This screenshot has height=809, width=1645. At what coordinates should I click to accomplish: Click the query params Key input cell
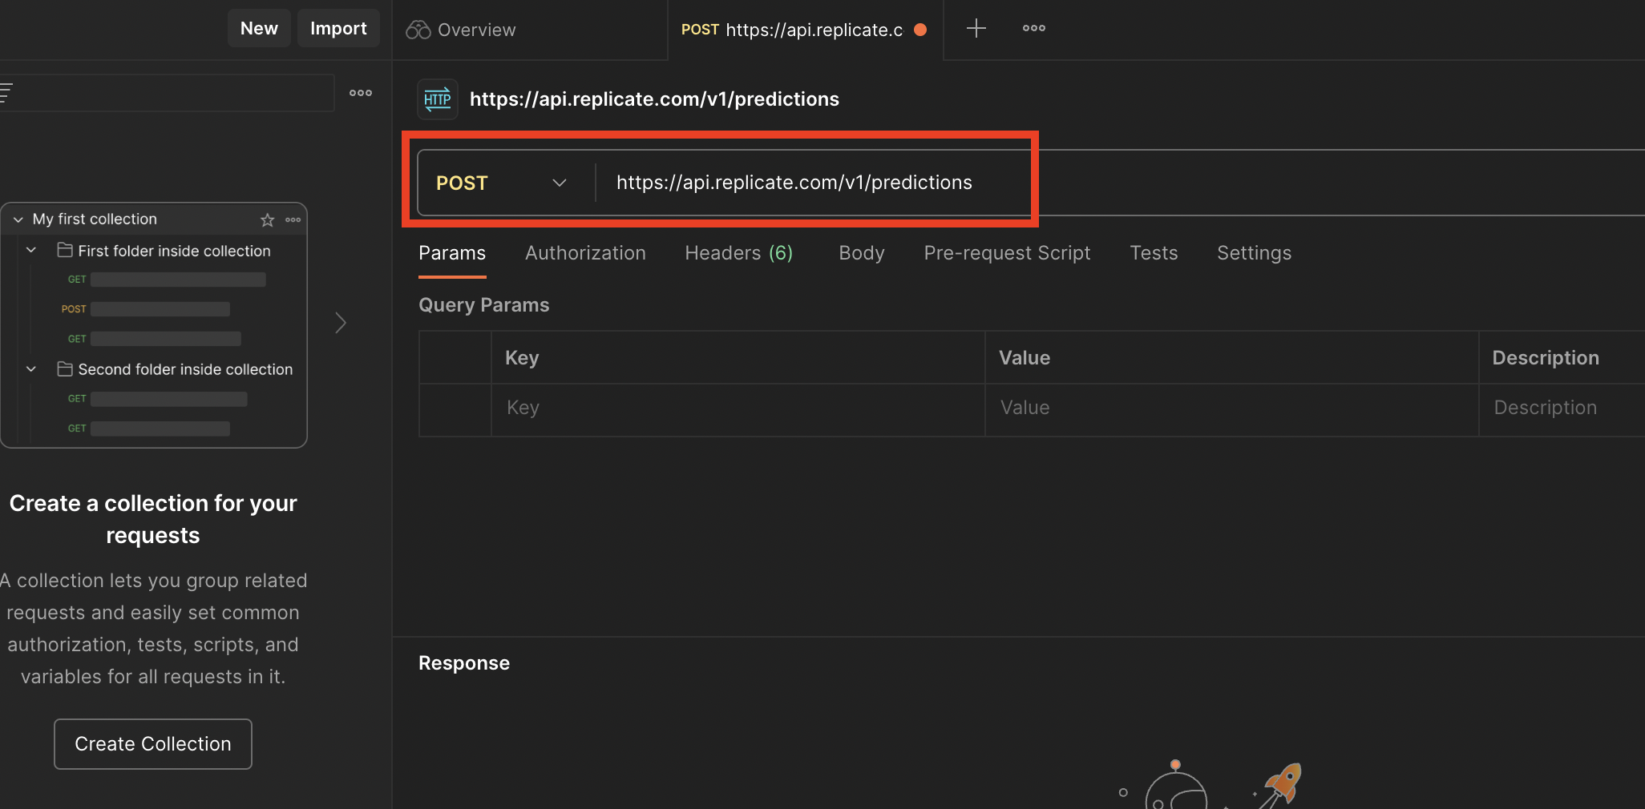coord(738,408)
